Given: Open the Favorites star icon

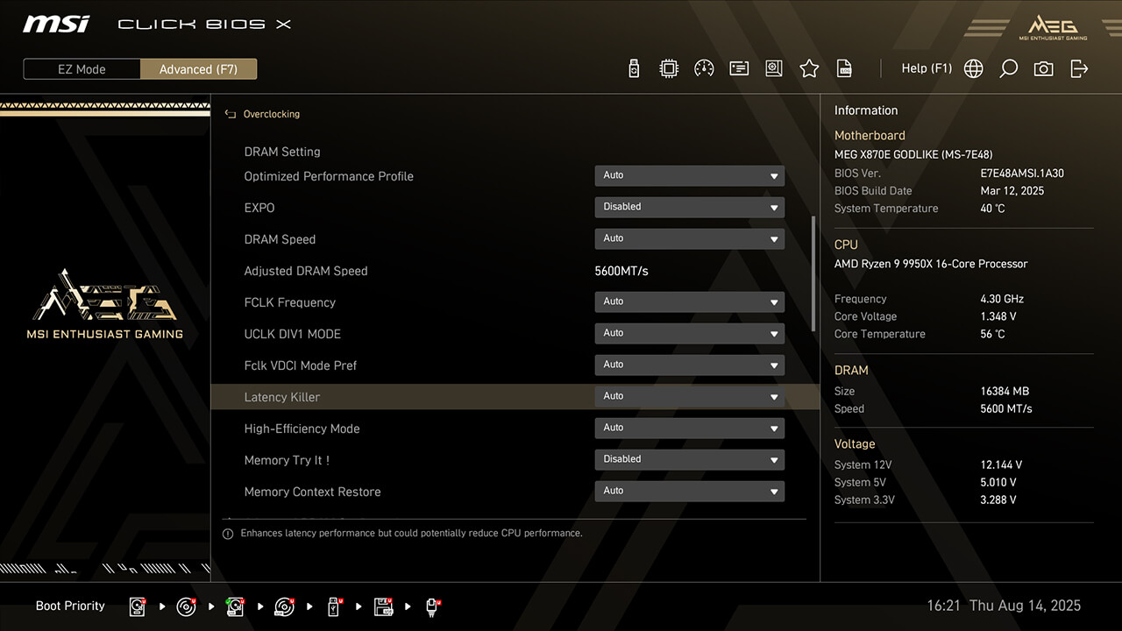Looking at the screenshot, I should point(809,68).
